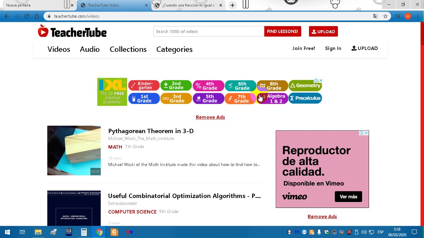This screenshot has height=238, width=424.
Task: Open the Useful Combinatorial Optimization Algorithms thumbnail
Action: pyautogui.click(x=74, y=208)
